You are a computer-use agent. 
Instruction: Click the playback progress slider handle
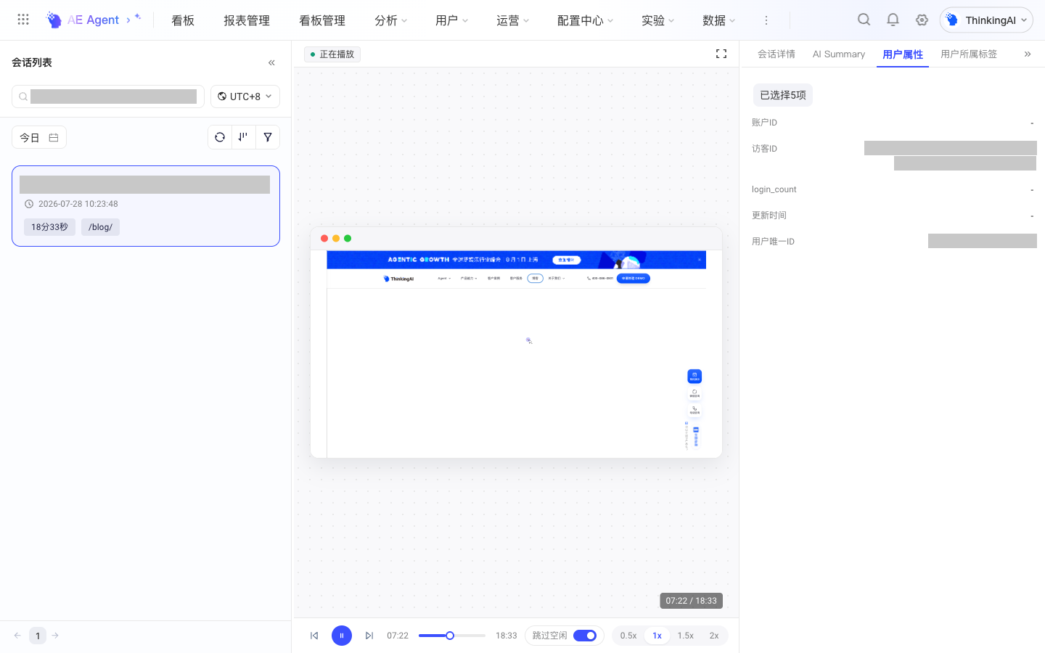tap(450, 636)
